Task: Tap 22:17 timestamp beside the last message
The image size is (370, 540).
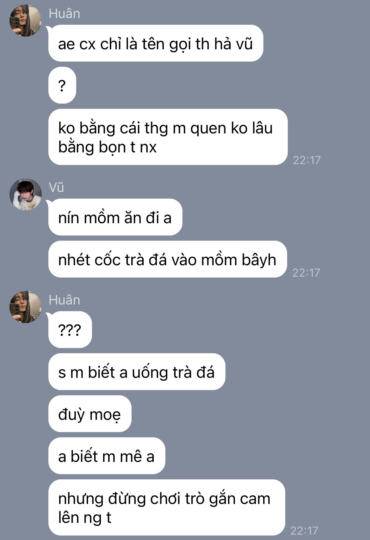Action: (x=304, y=530)
